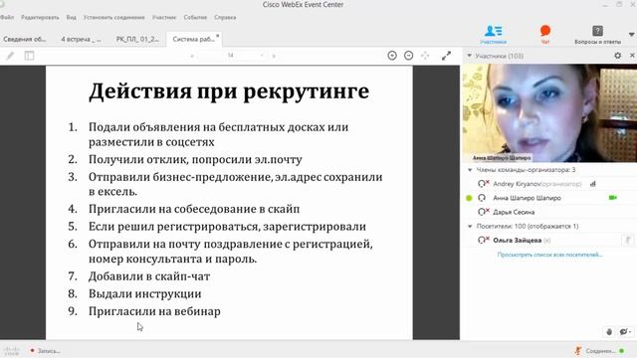Switch to the Сведения об... tab
The height and width of the screenshot is (358, 637).
[x=24, y=39]
